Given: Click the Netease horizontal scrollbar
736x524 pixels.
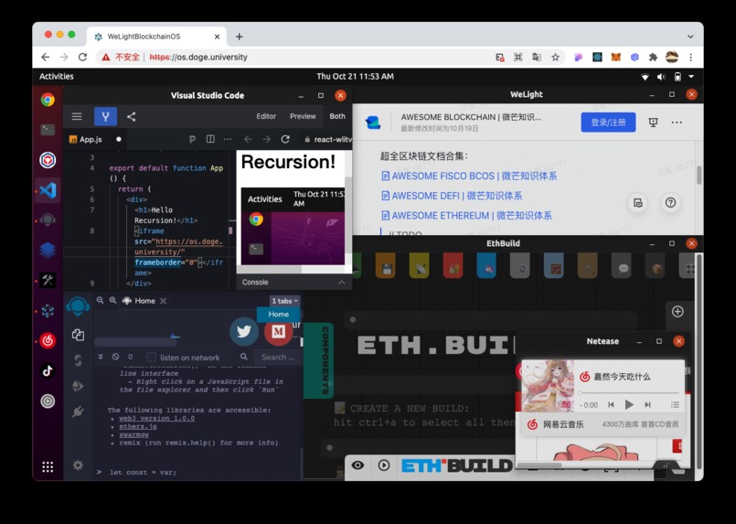Looking at the screenshot, I should pos(539,465).
